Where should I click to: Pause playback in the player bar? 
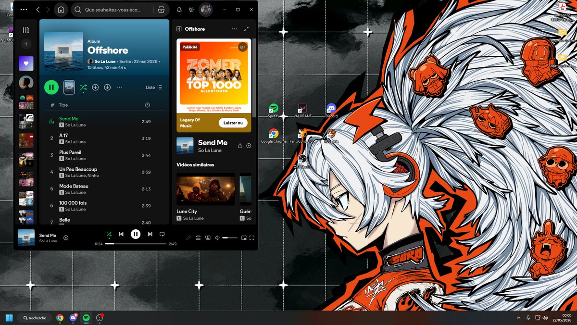pos(136,234)
